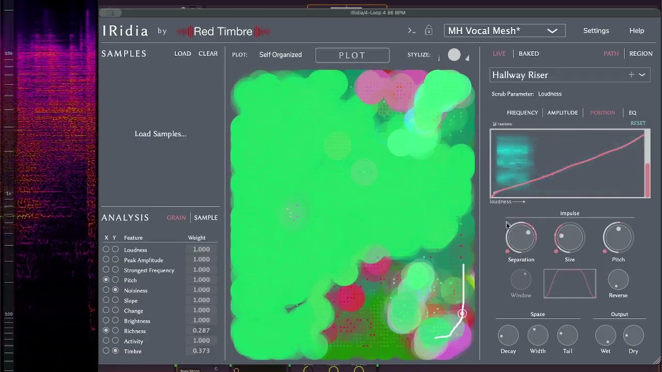
Task: Select X axis radio for Richness
Action: coord(106,331)
